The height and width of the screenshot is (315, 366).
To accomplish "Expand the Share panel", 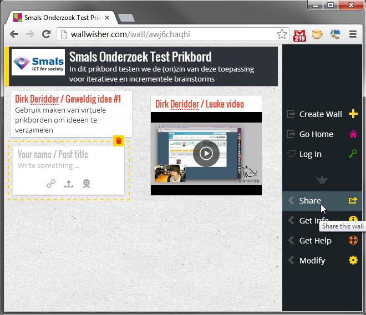I will click(309, 201).
